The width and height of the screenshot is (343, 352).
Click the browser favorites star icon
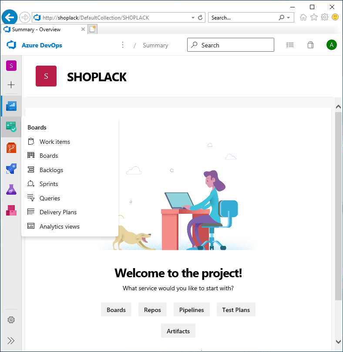(x=314, y=17)
